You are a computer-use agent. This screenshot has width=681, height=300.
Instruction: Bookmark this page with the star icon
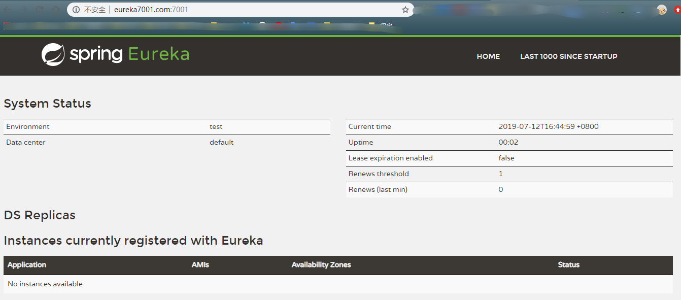point(405,10)
